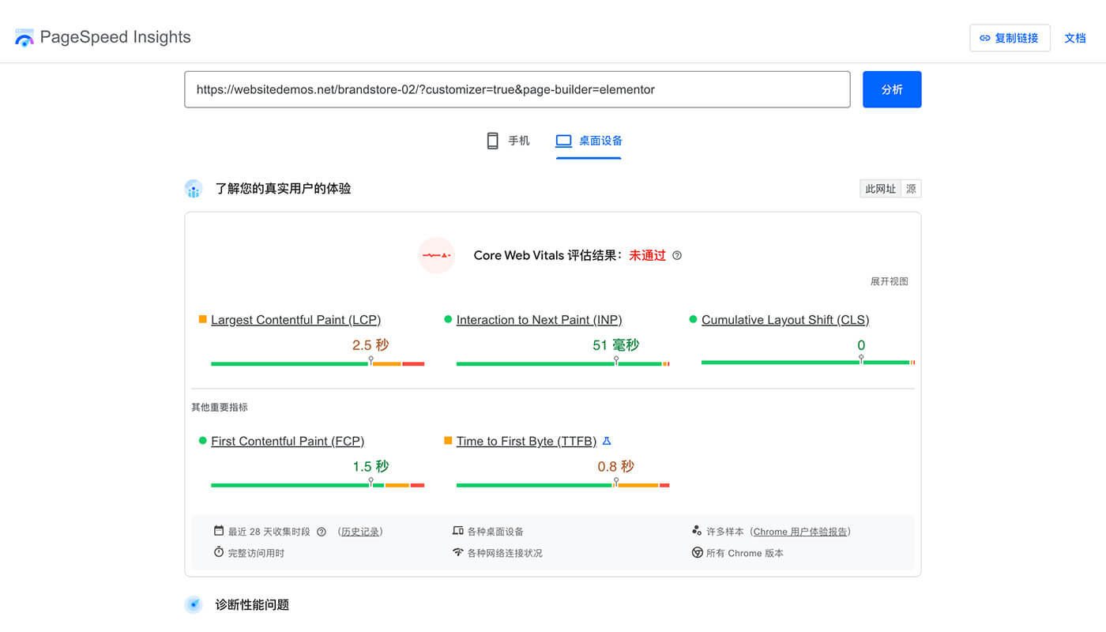Click the TTFB experimental flask icon
Viewport: 1106px width, 632px height.
point(607,441)
